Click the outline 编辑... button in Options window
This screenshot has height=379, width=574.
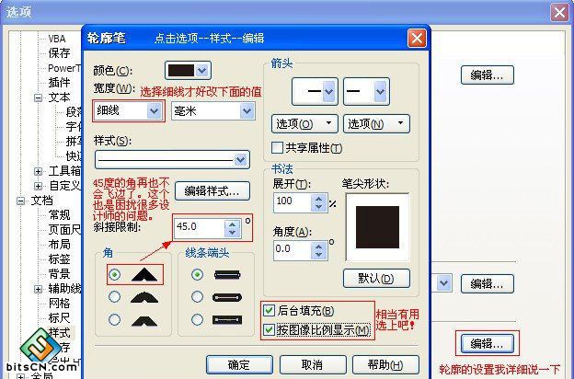point(488,343)
